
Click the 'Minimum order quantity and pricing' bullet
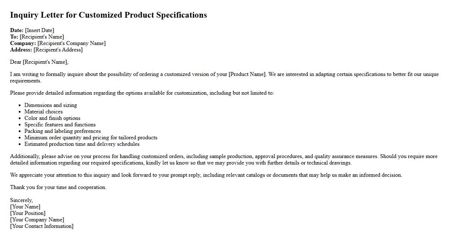click(x=91, y=138)
